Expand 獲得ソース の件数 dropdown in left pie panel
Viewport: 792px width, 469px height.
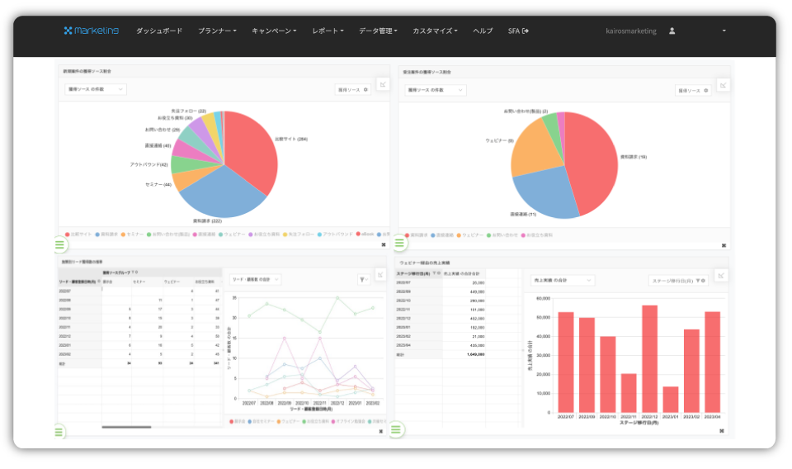point(96,89)
